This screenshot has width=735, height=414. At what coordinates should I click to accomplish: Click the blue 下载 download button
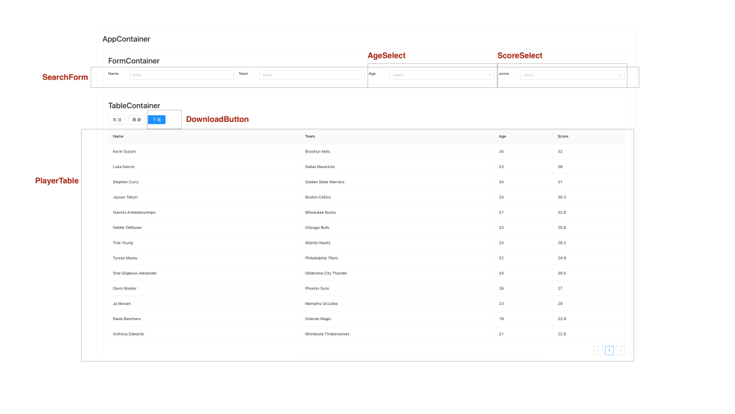pos(157,120)
